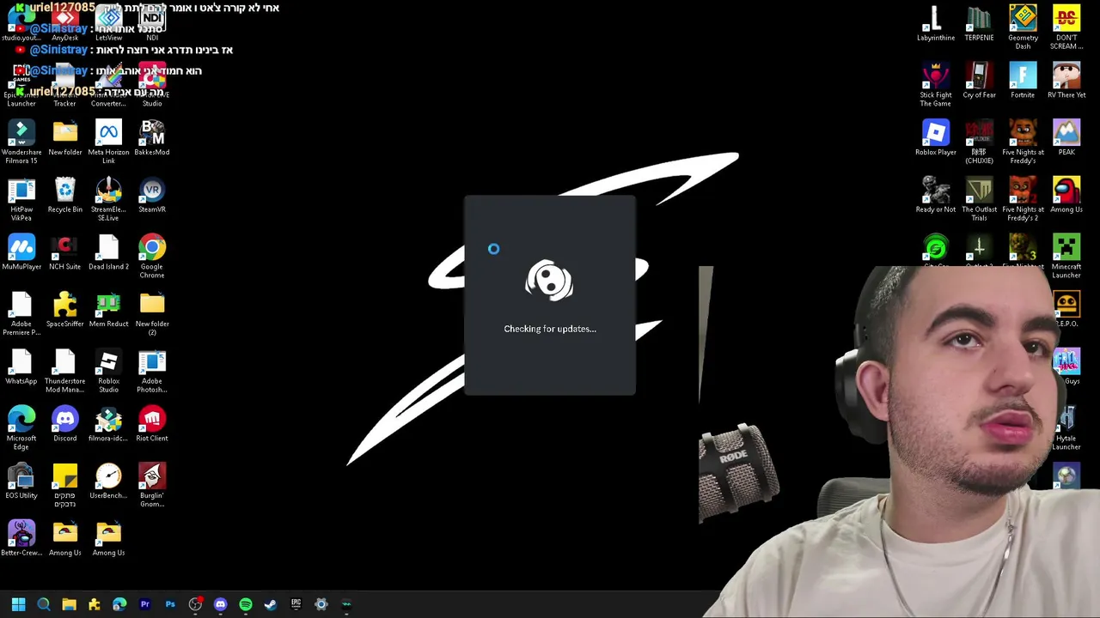Open Microsoft Edge desktop shortcut
Viewport: 1100px width, 618px height.
[x=21, y=427]
